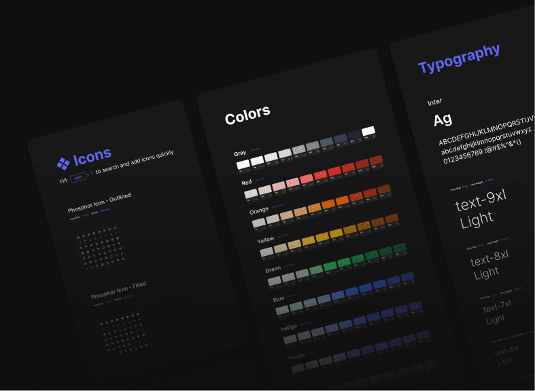535x391 pixels.
Task: Pick the first pale swatch in Red row
Action: [x=251, y=193]
